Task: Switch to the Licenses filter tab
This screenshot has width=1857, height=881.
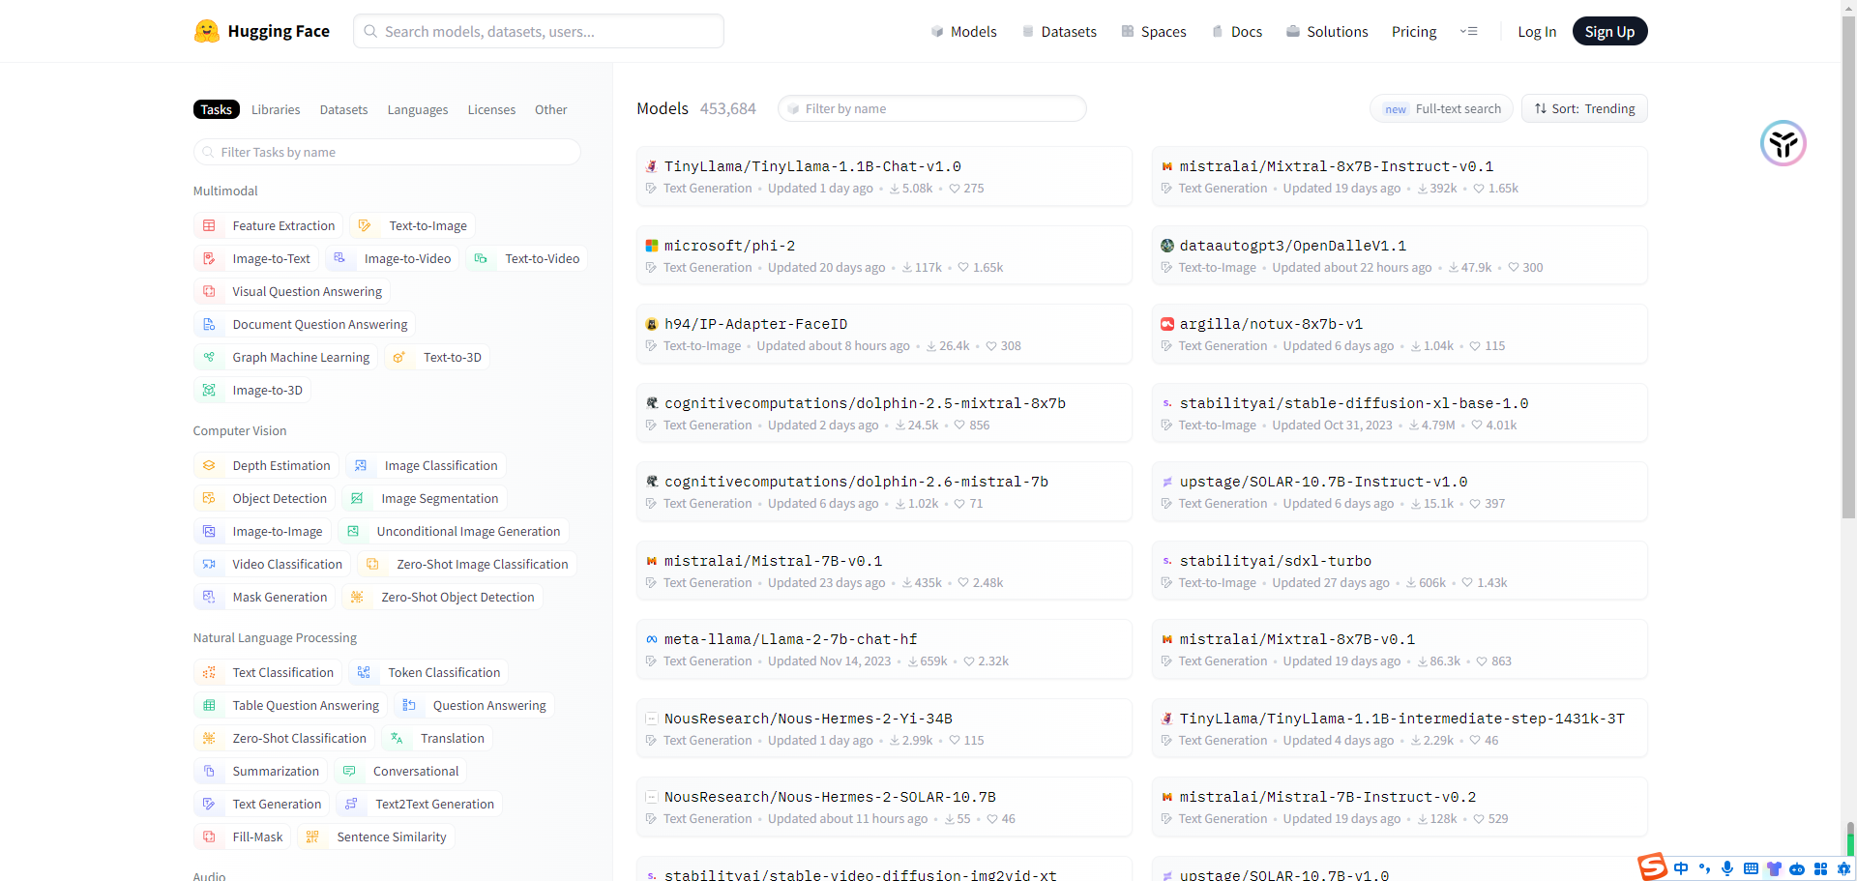Action: click(x=491, y=109)
